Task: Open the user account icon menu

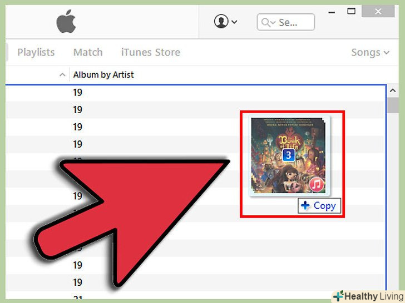Action: pos(221,21)
